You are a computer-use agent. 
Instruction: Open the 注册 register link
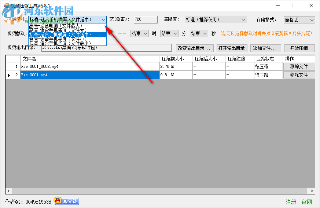pos(291,202)
